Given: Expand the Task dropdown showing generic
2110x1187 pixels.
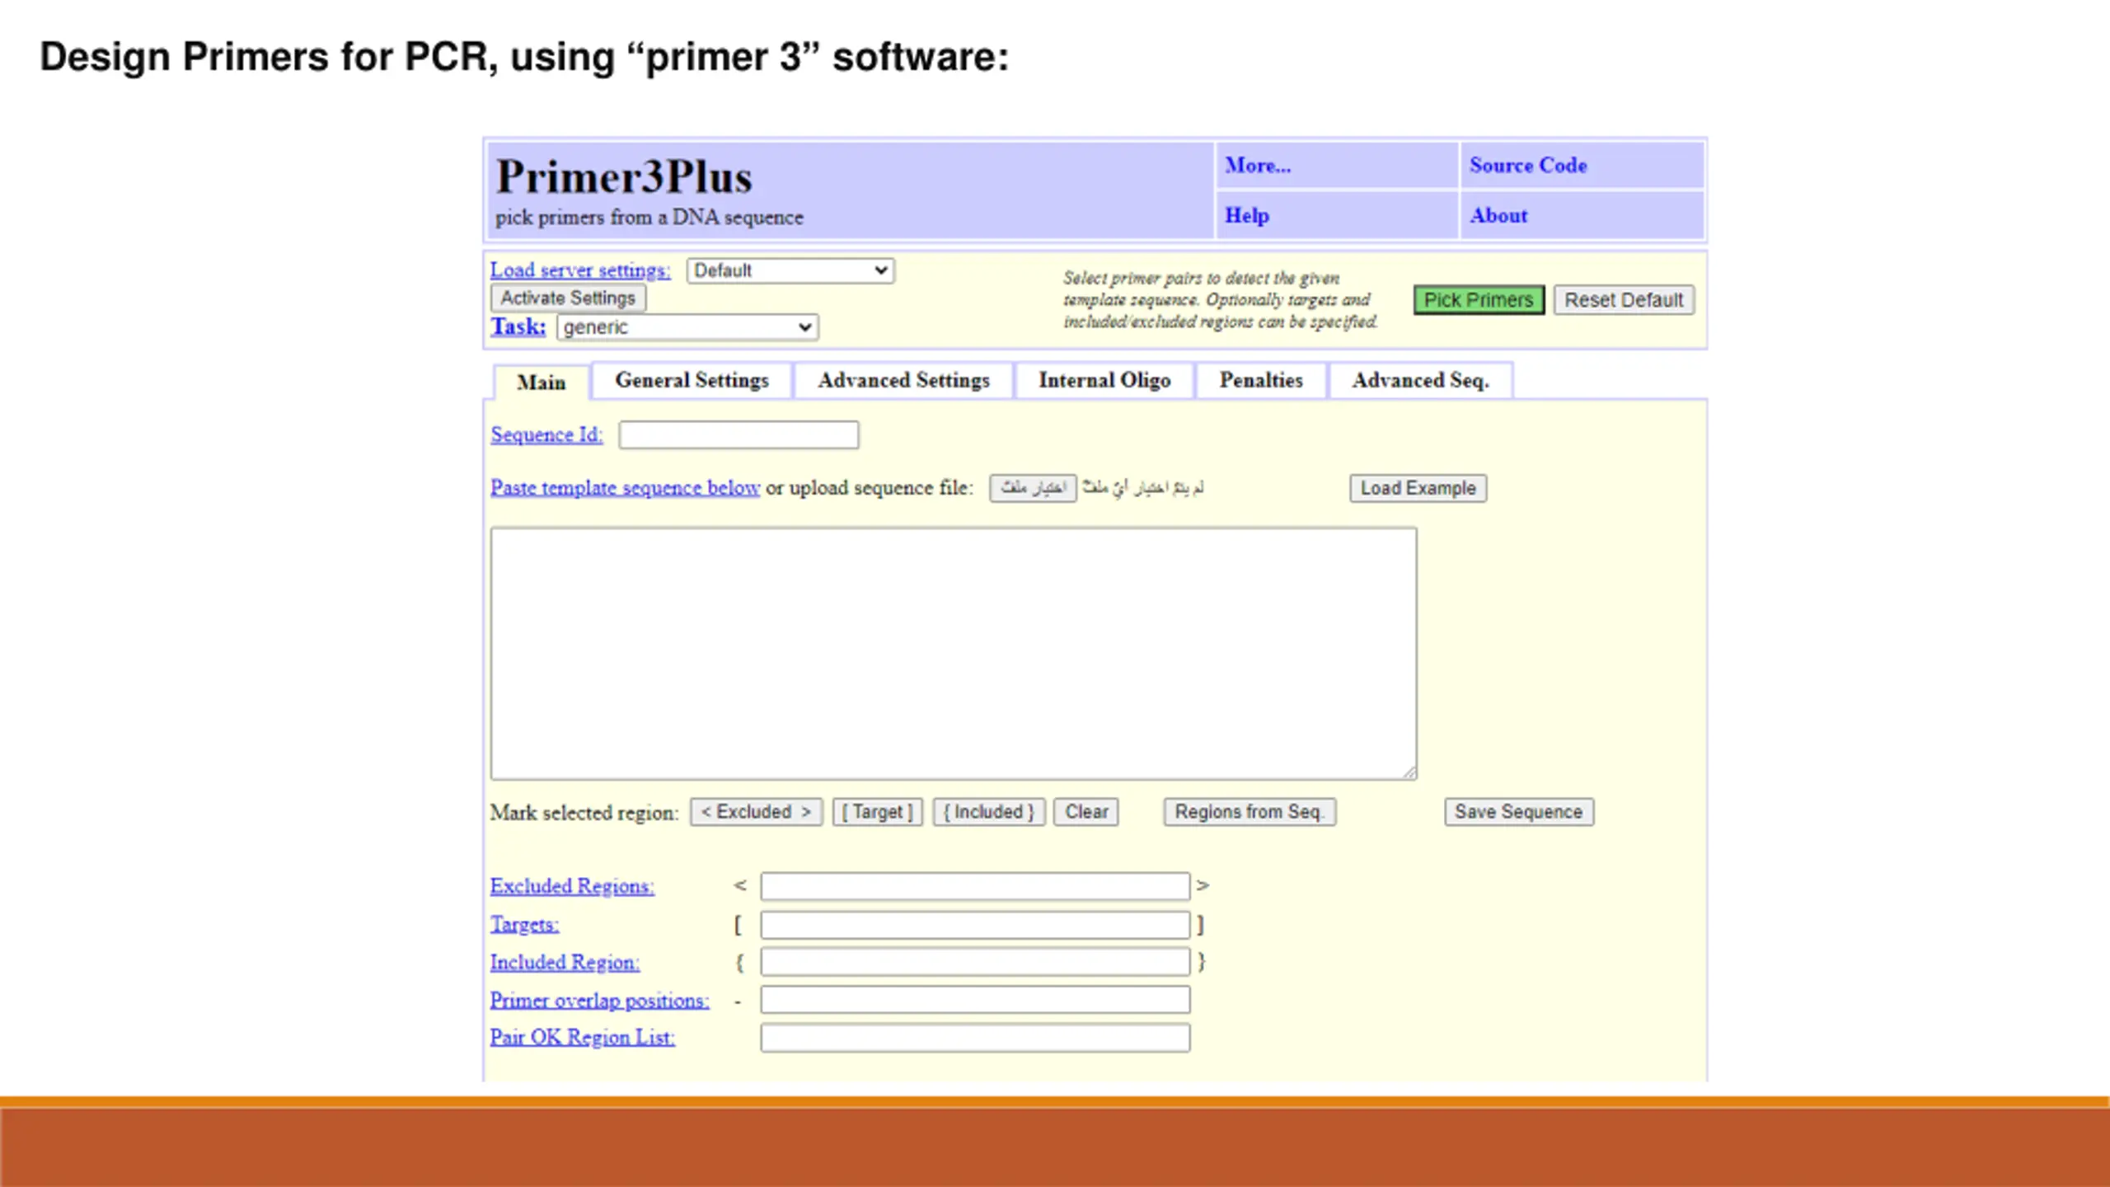Looking at the screenshot, I should tap(687, 327).
